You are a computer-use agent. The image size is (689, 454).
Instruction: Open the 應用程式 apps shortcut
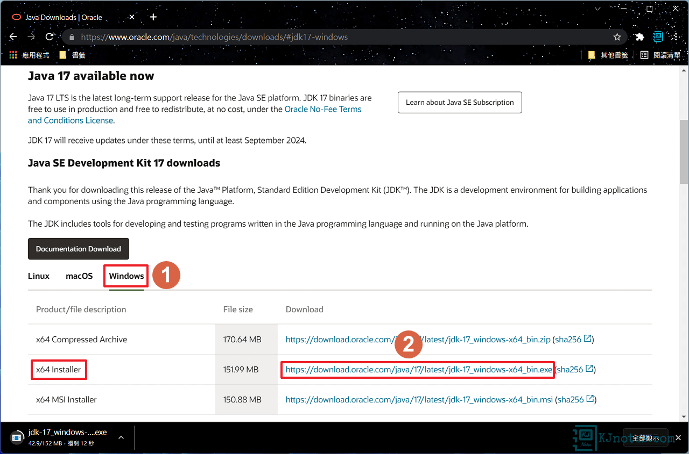[x=30, y=55]
